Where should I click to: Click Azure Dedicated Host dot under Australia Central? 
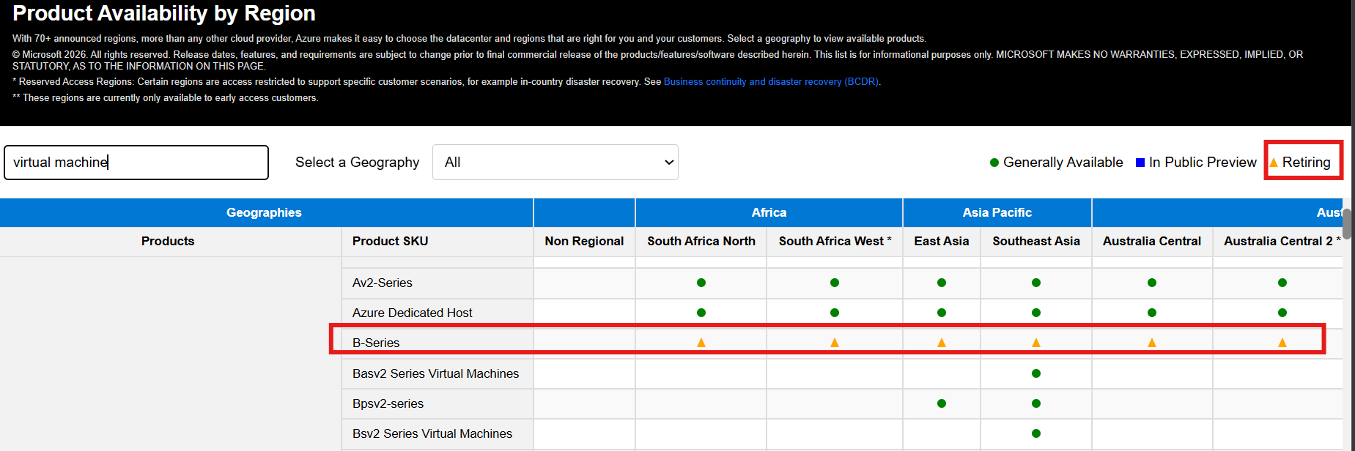pyautogui.click(x=1152, y=313)
